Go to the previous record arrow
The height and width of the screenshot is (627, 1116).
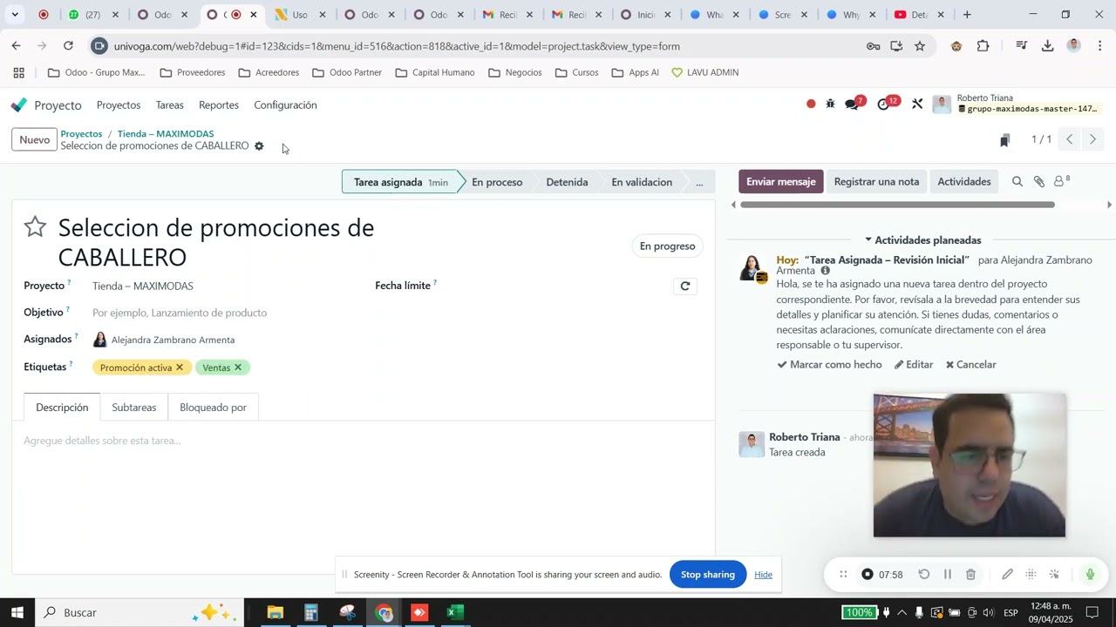tap(1069, 140)
